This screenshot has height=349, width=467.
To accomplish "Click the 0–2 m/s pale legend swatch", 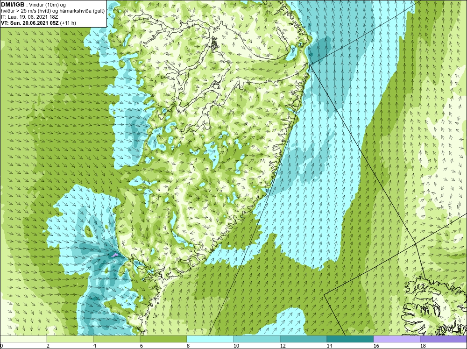I will point(23,339).
